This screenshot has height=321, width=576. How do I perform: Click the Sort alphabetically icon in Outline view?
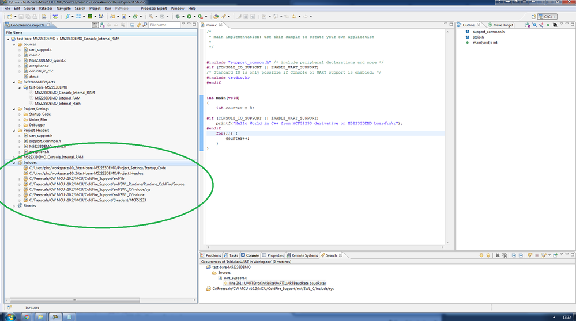[528, 25]
